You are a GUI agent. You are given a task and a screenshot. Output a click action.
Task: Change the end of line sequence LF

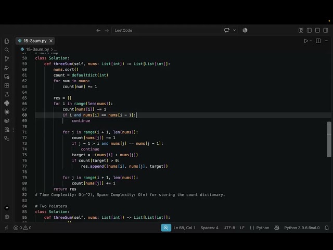coord(242,228)
